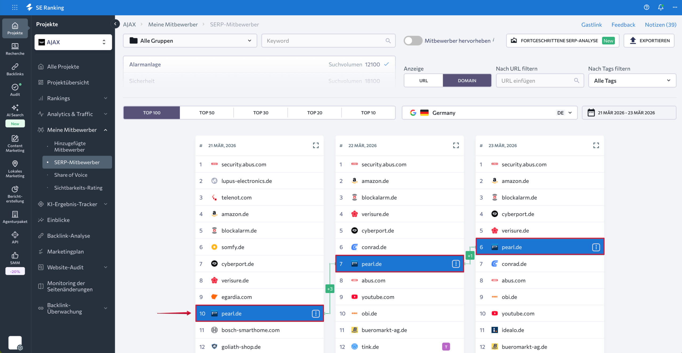The image size is (682, 353).
Task: Click the notifications bell
Action: coord(661,7)
